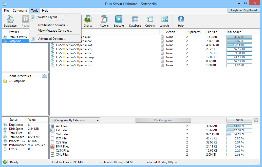Open the Database toolbar icon
The image size is (262, 167).
pyautogui.click(x=135, y=19)
